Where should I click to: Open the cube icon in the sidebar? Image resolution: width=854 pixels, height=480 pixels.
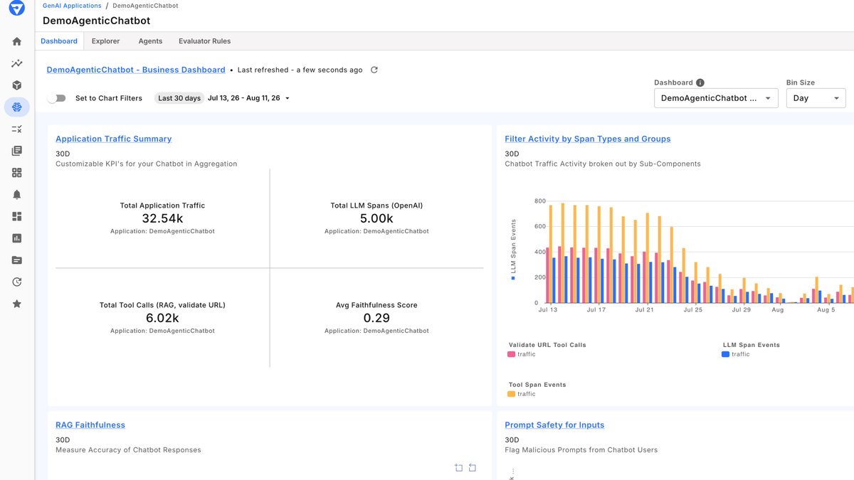point(17,85)
